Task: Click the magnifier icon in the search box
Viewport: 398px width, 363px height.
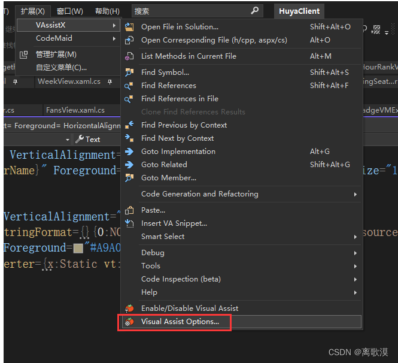Action: click(254, 10)
